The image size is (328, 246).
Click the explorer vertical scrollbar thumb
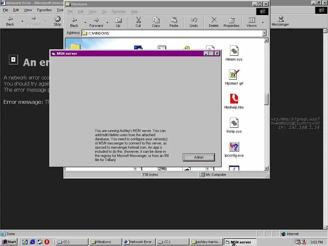click(266, 100)
